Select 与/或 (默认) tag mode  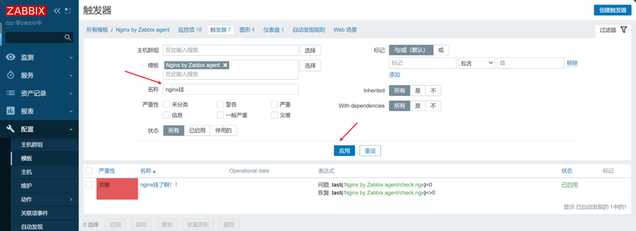pyautogui.click(x=411, y=50)
